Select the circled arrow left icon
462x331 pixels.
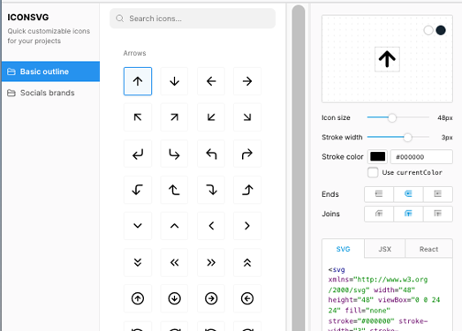pos(247,298)
